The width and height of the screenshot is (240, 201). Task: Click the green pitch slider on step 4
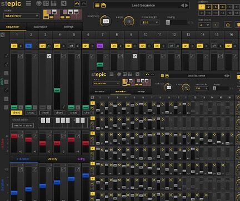[x=57, y=90]
